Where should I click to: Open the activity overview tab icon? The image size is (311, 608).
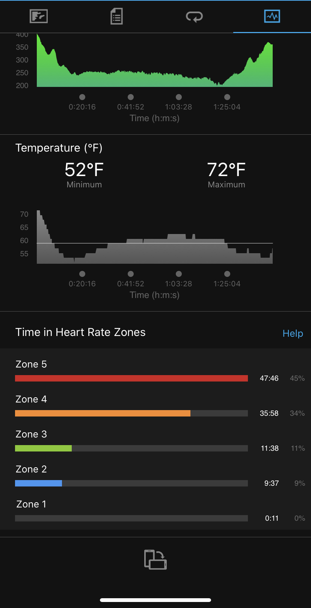tap(39, 16)
